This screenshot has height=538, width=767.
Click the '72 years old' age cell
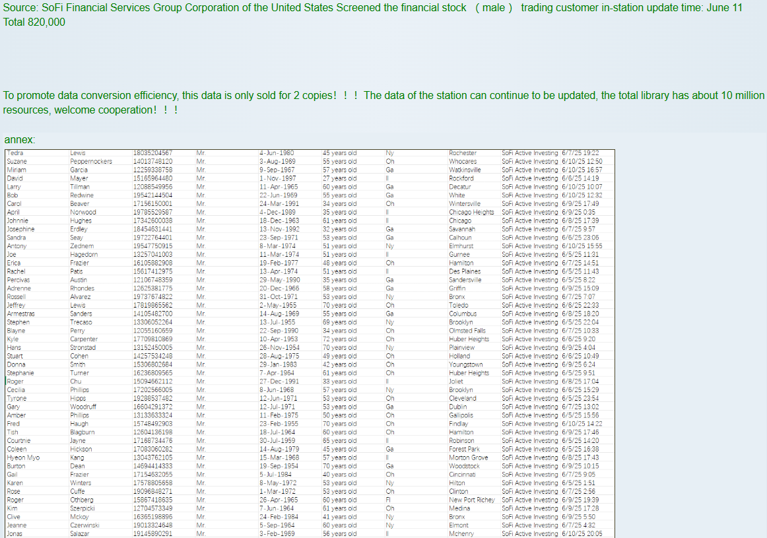coord(339,339)
